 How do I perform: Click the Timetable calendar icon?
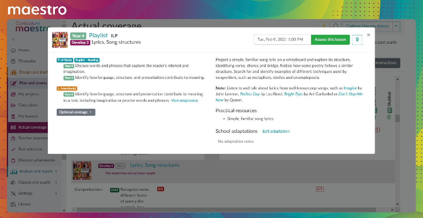[x=13, y=61]
